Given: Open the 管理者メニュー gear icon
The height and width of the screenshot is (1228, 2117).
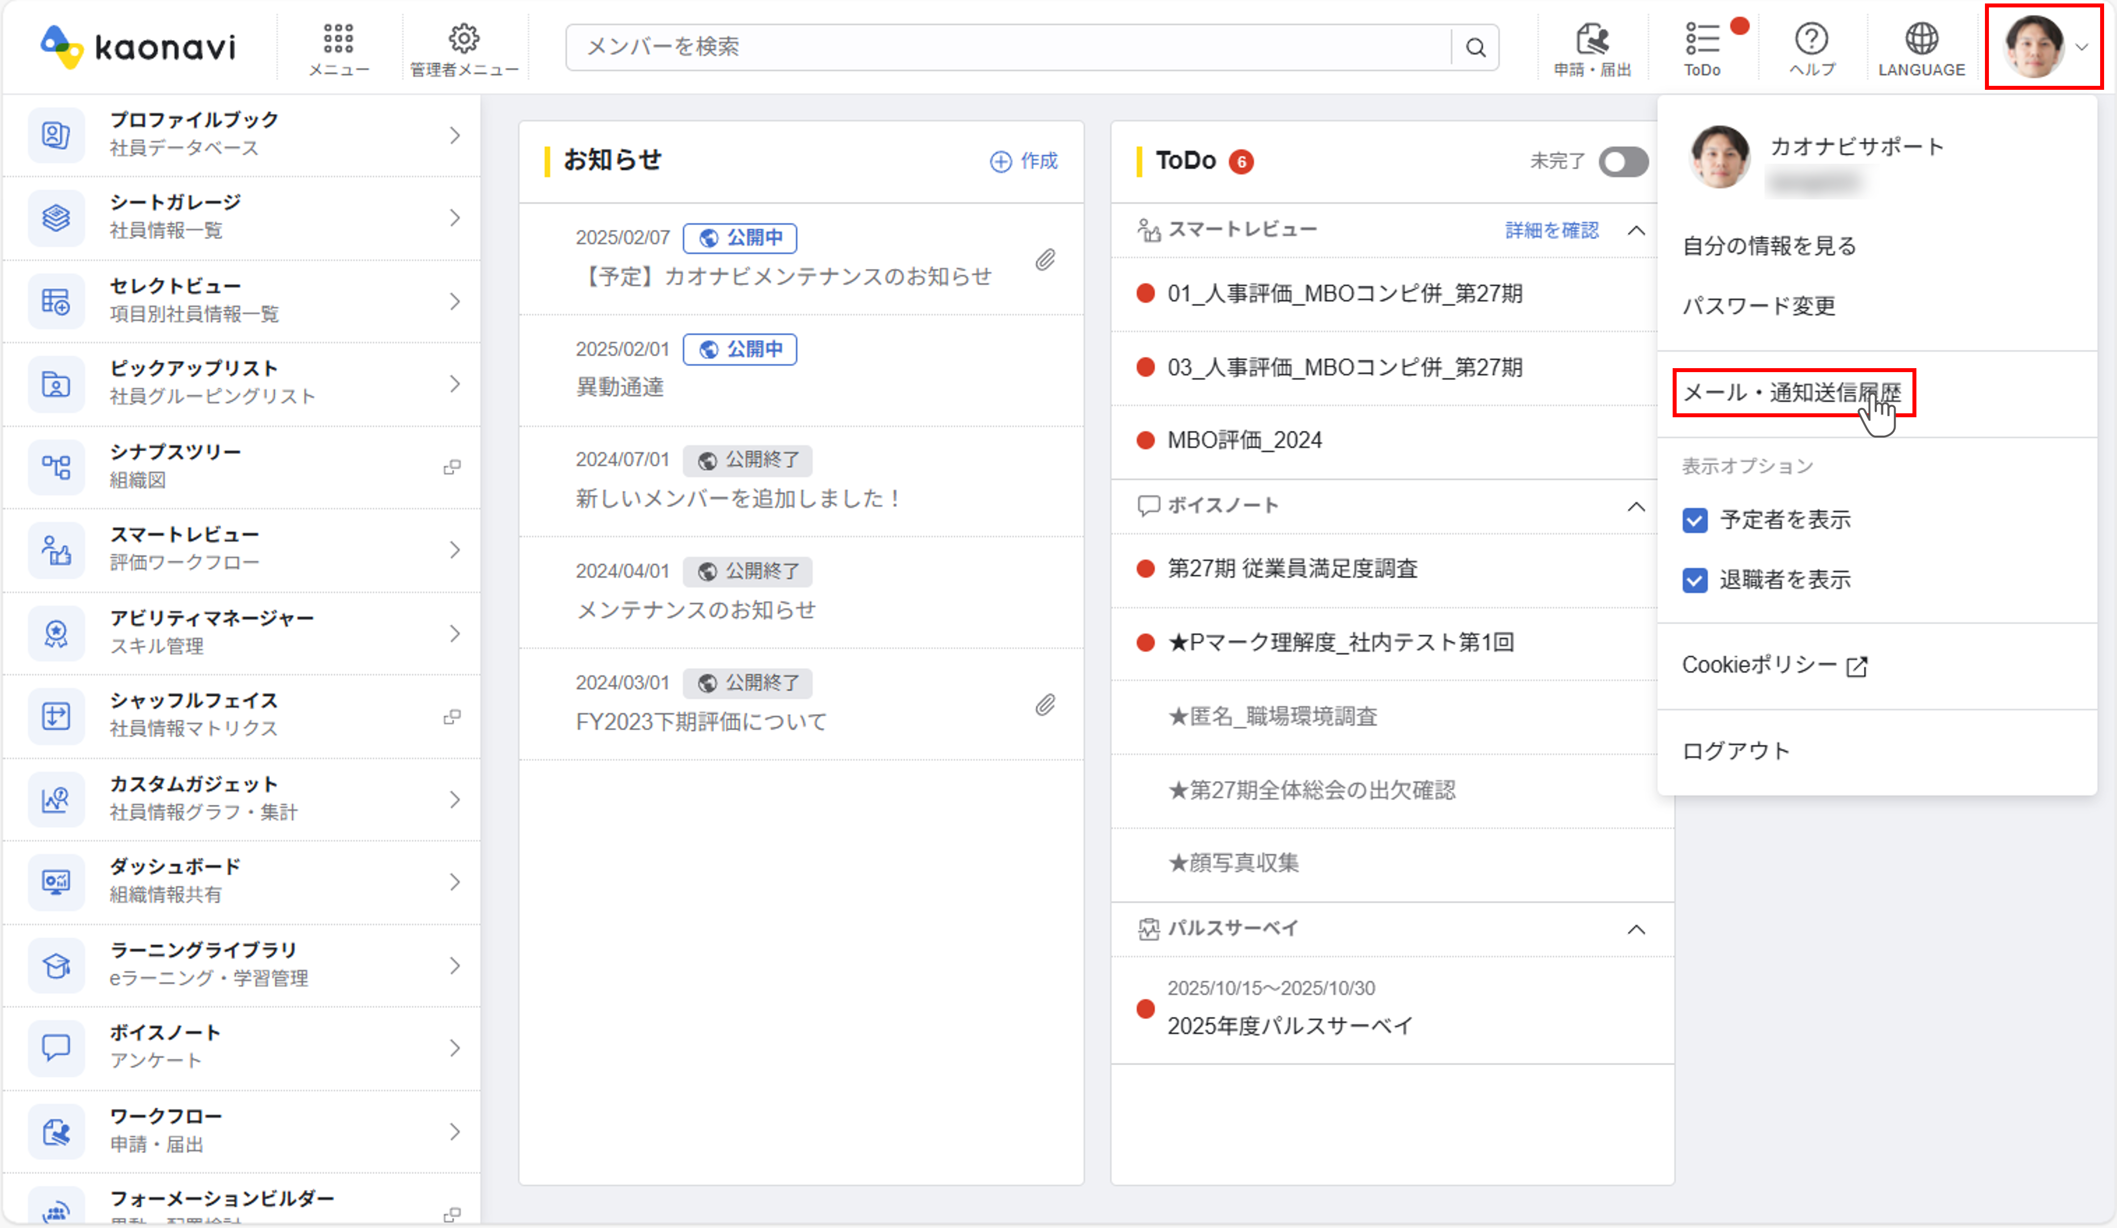Looking at the screenshot, I should [x=464, y=40].
